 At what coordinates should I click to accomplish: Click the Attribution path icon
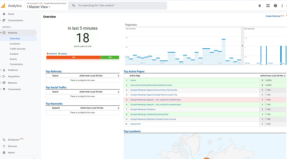(4, 140)
